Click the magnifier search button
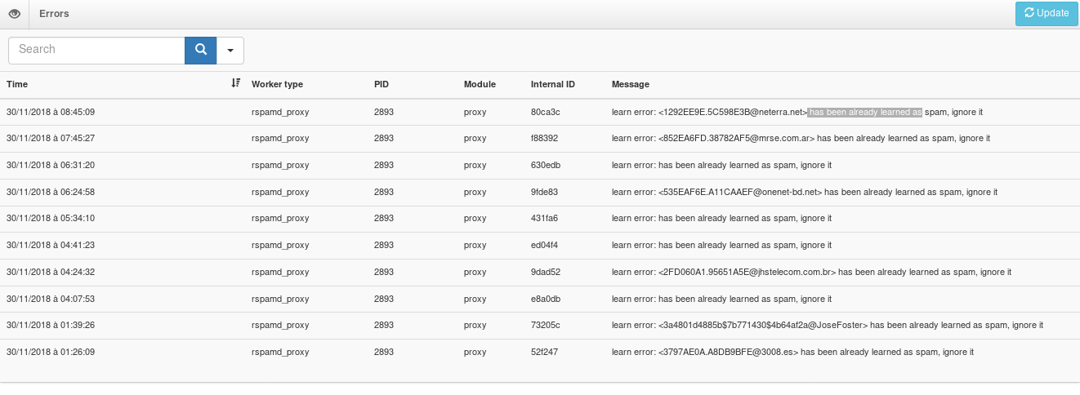This screenshot has height=395, width=1080. 201,50
